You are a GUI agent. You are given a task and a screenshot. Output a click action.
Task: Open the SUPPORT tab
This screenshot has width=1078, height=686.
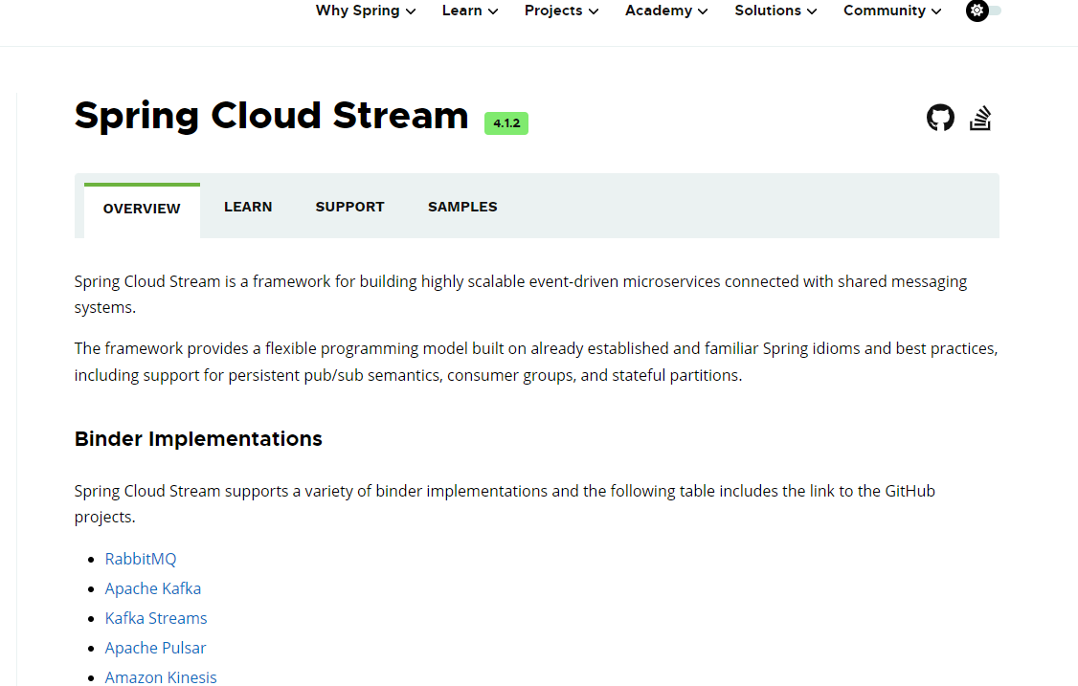pos(349,206)
